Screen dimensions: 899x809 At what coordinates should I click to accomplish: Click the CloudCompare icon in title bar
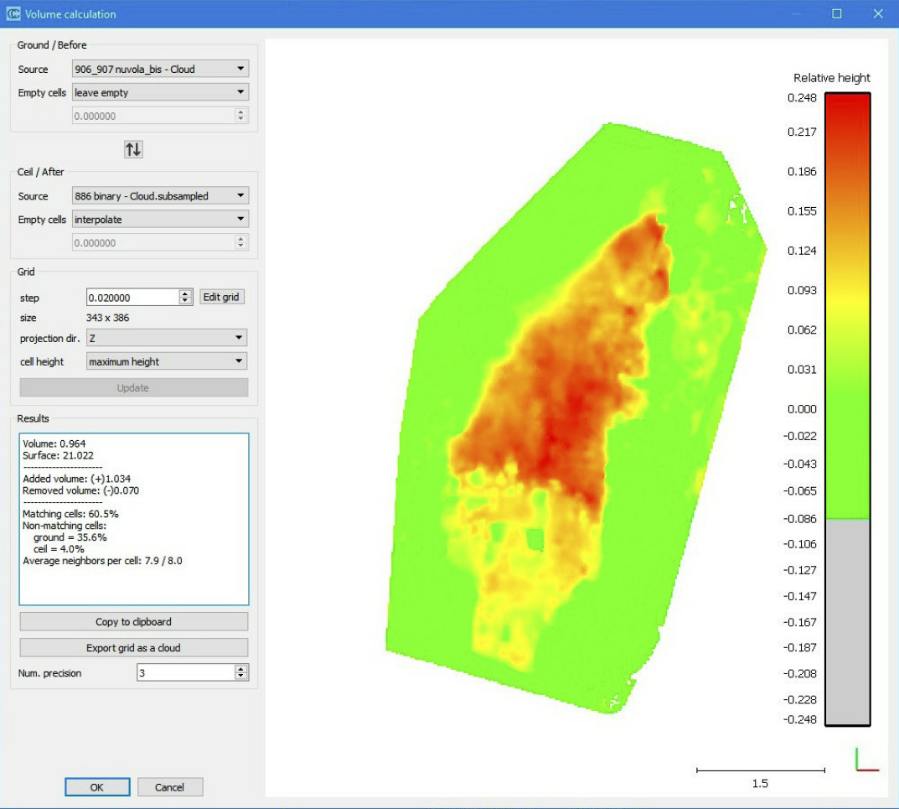click(x=13, y=13)
